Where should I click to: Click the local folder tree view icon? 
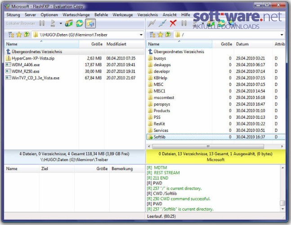(x=11, y=35)
